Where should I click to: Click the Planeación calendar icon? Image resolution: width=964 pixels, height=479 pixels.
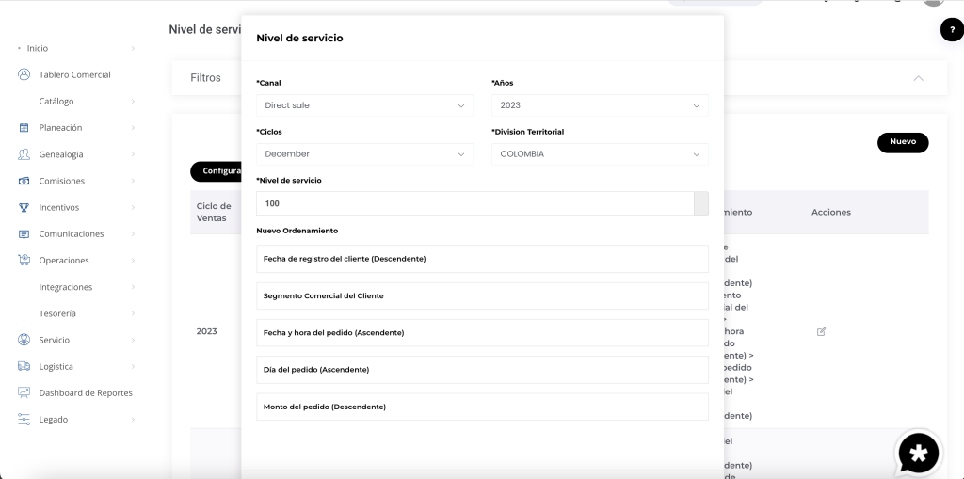(24, 128)
